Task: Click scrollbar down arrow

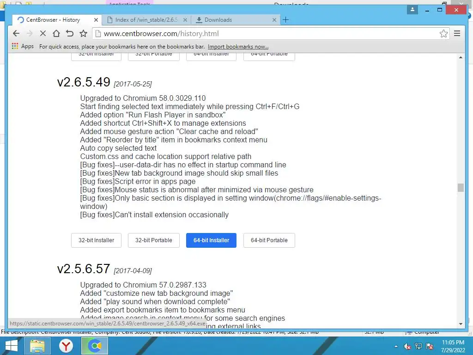Action: pos(461,324)
